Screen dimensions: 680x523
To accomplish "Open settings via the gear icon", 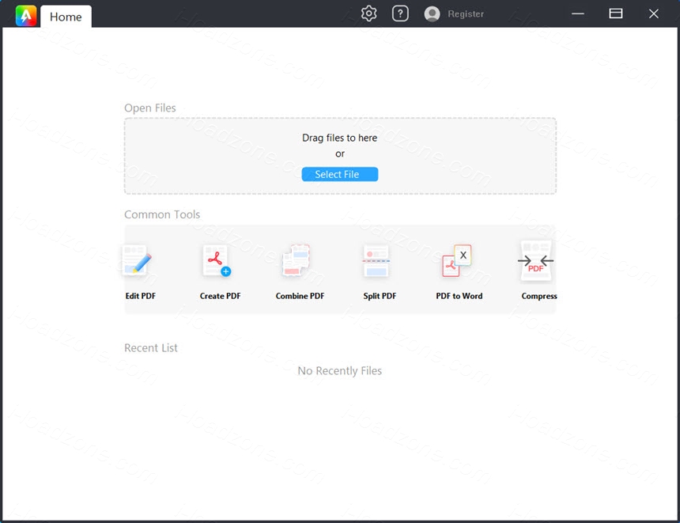I will (368, 13).
